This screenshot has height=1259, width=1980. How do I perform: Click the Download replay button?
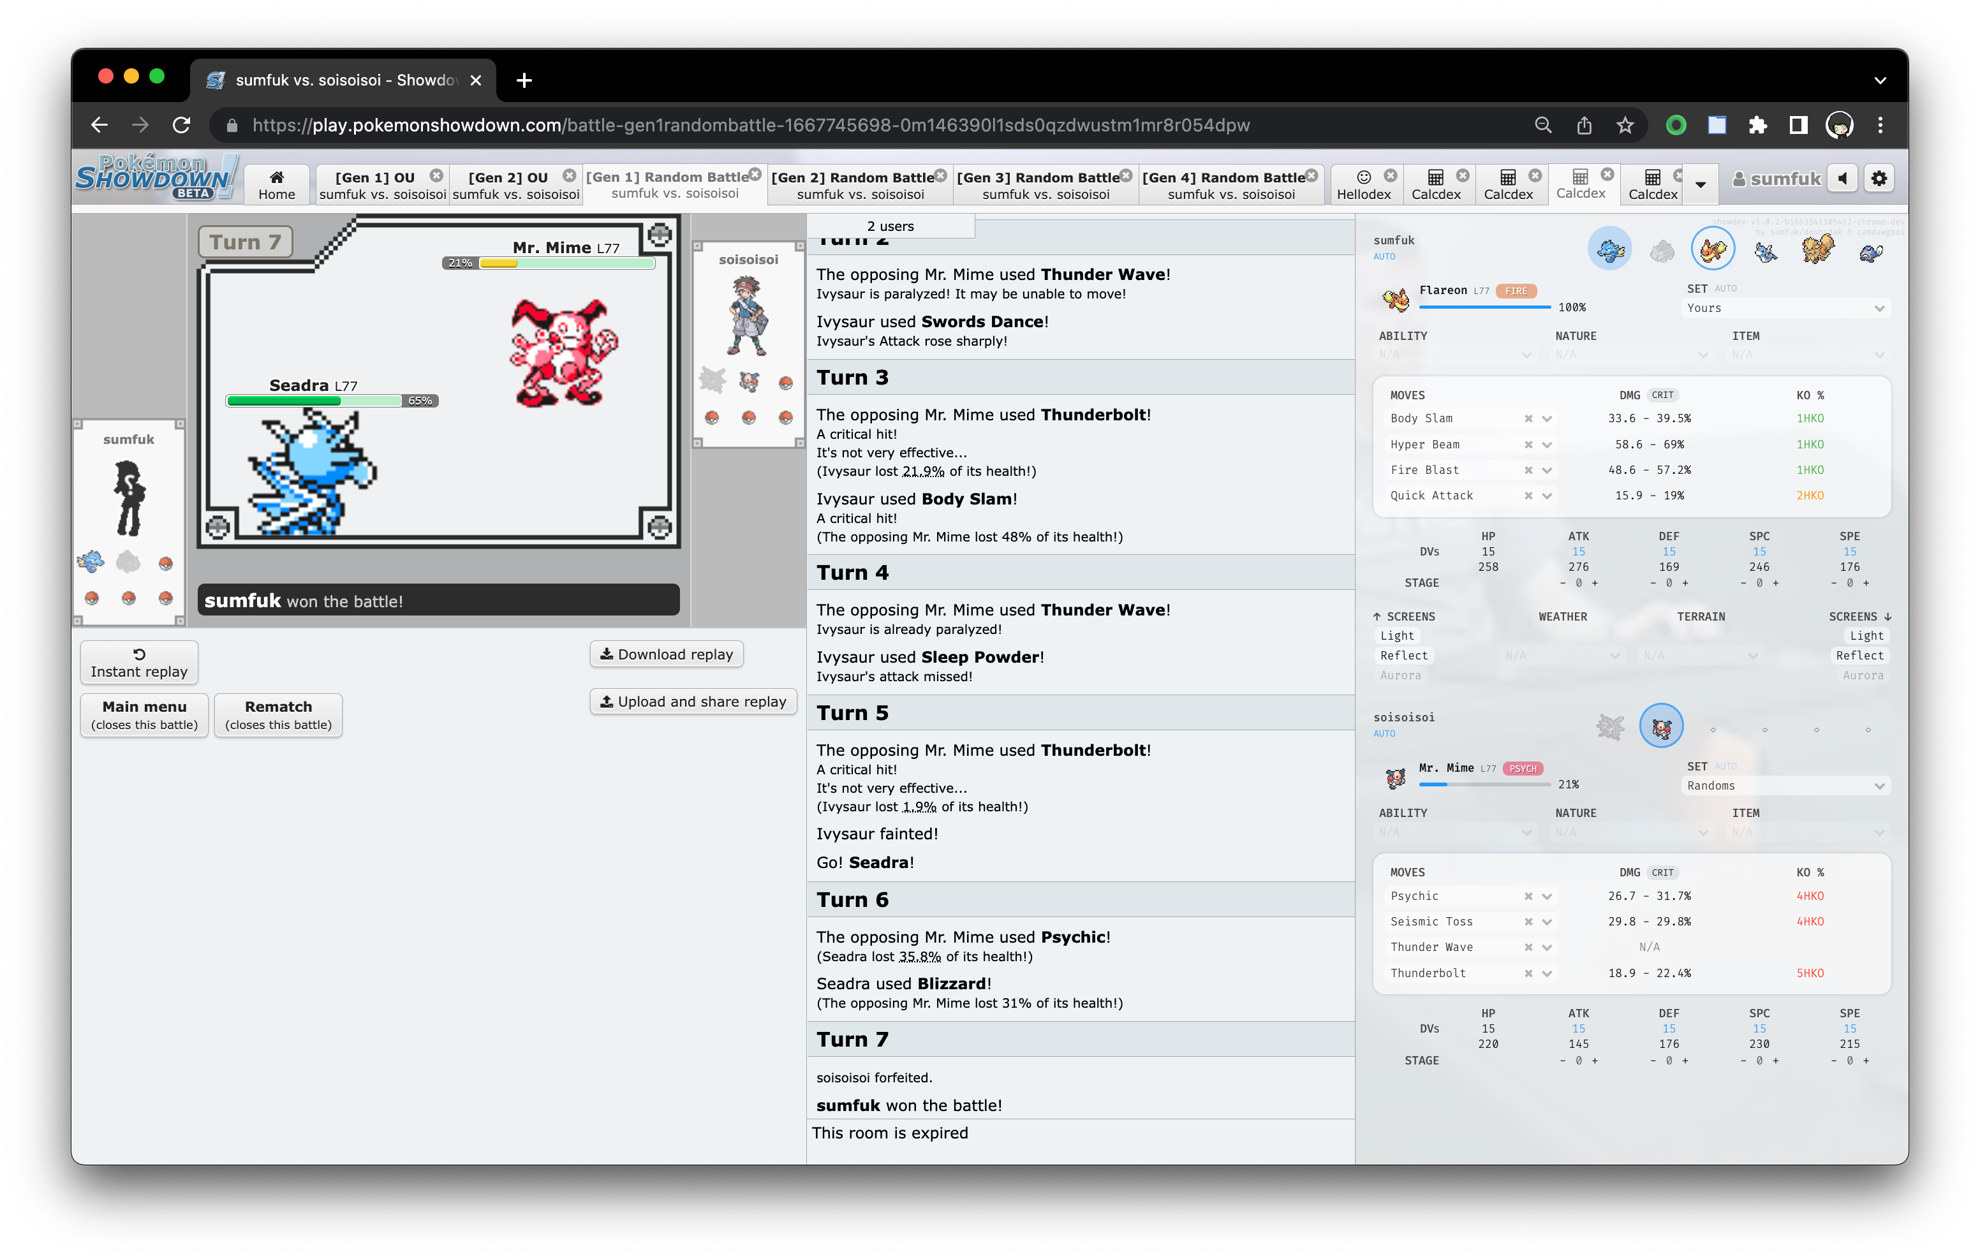coord(666,654)
